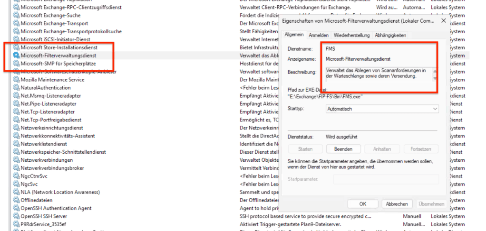Select the Offlinedateien service gear icon

pyautogui.click(x=17, y=200)
